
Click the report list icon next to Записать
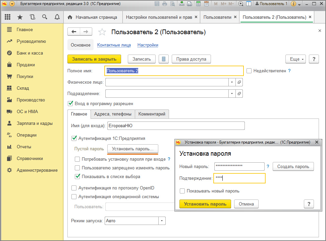[x=164, y=59]
